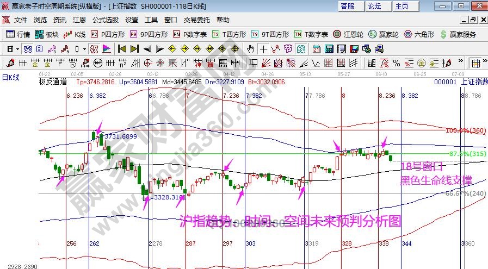Click the calendar date icon

click(316, 48)
